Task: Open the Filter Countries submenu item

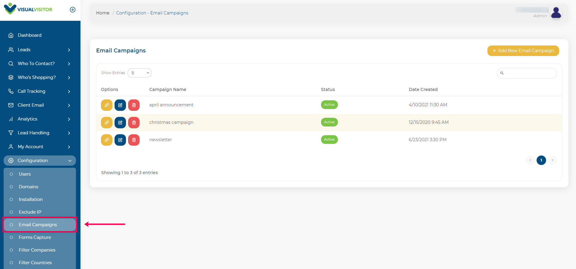Action: (40, 263)
